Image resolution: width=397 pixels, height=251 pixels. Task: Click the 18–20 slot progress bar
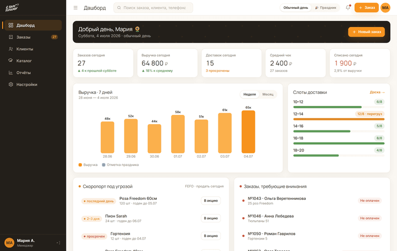[339, 156]
